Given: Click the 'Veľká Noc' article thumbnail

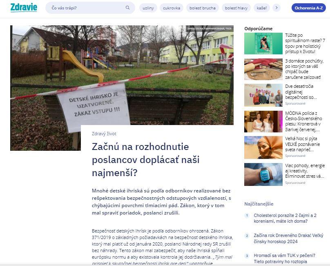Looking at the screenshot, I should tap(263, 147).
